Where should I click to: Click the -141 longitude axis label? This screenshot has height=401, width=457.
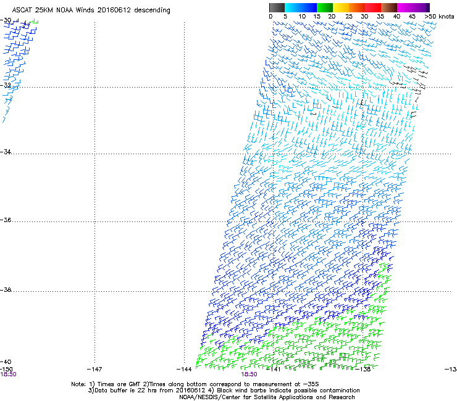(x=273, y=370)
